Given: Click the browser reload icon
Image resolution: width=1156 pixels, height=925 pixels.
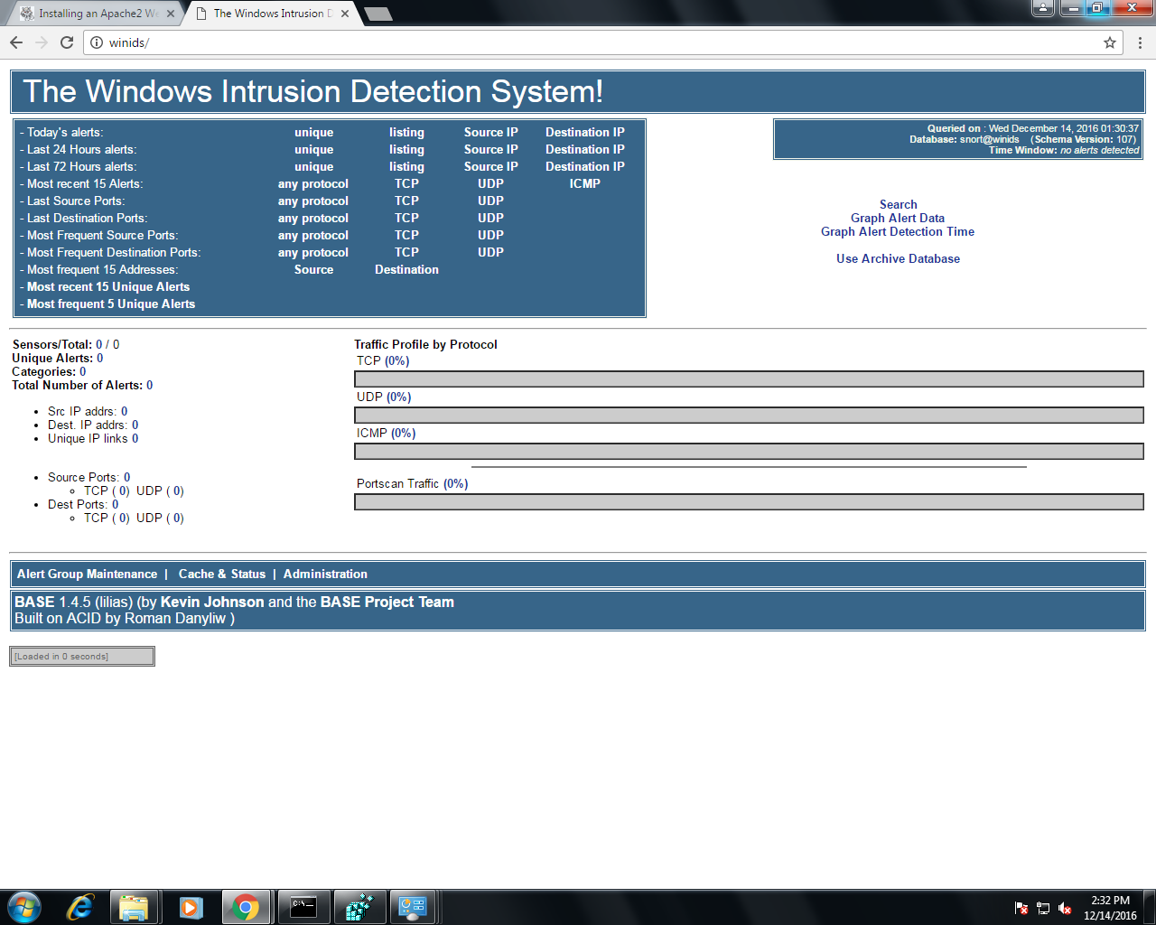Looking at the screenshot, I should [x=66, y=42].
